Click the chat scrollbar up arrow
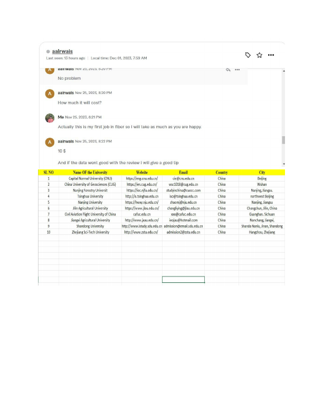Image resolution: width=323 pixels, height=418 pixels. tap(284, 71)
